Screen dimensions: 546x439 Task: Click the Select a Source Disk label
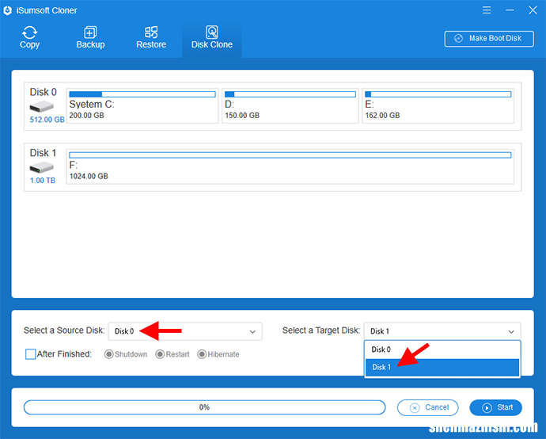pyautogui.click(x=64, y=330)
